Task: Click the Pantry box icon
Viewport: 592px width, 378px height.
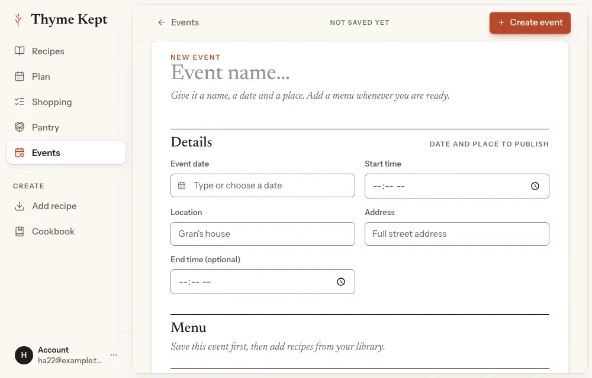Action: [20, 127]
